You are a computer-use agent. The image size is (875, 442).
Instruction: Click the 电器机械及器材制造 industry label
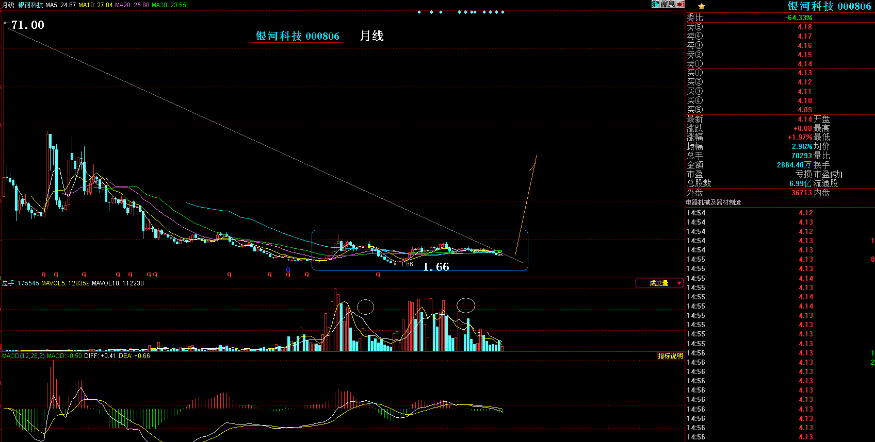click(714, 202)
